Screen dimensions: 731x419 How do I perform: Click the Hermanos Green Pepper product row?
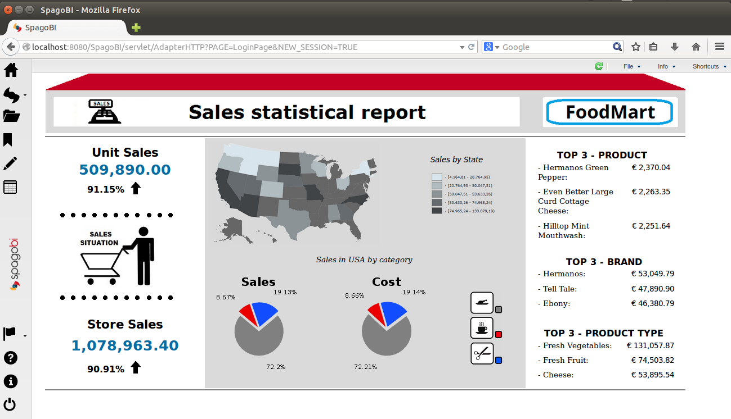pos(606,172)
